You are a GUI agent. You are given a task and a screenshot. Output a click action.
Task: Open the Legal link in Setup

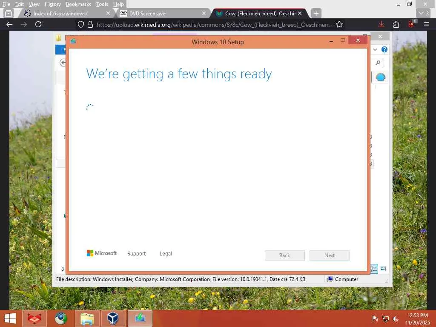coord(166,254)
